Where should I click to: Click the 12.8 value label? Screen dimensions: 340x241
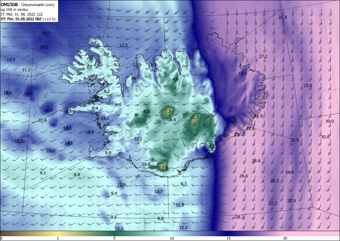pyautogui.click(x=99, y=98)
